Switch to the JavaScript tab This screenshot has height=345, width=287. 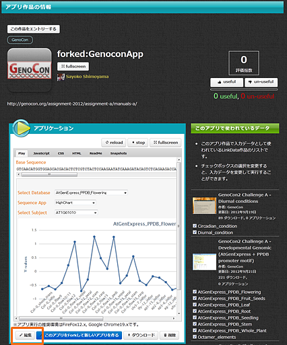tap(41, 153)
